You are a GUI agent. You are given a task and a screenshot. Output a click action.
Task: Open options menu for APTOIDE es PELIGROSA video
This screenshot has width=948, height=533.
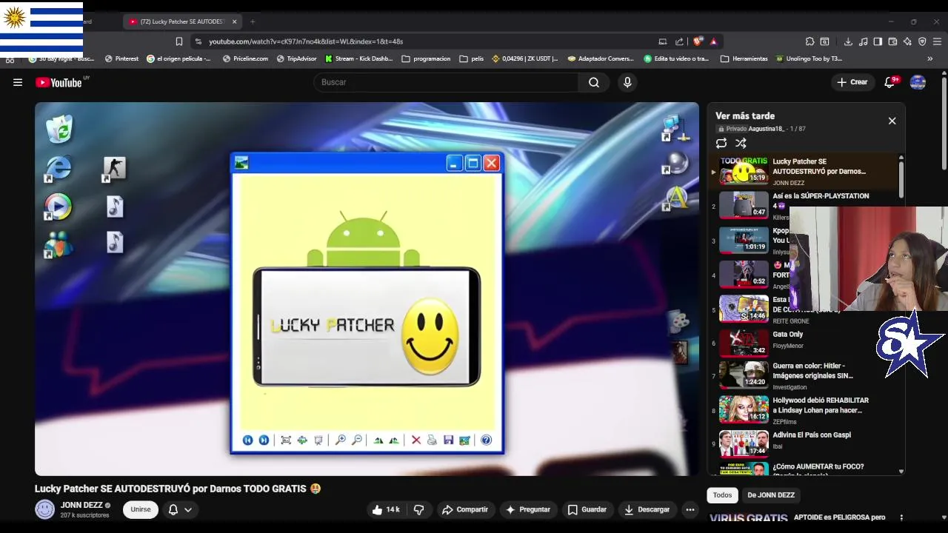pyautogui.click(x=901, y=517)
